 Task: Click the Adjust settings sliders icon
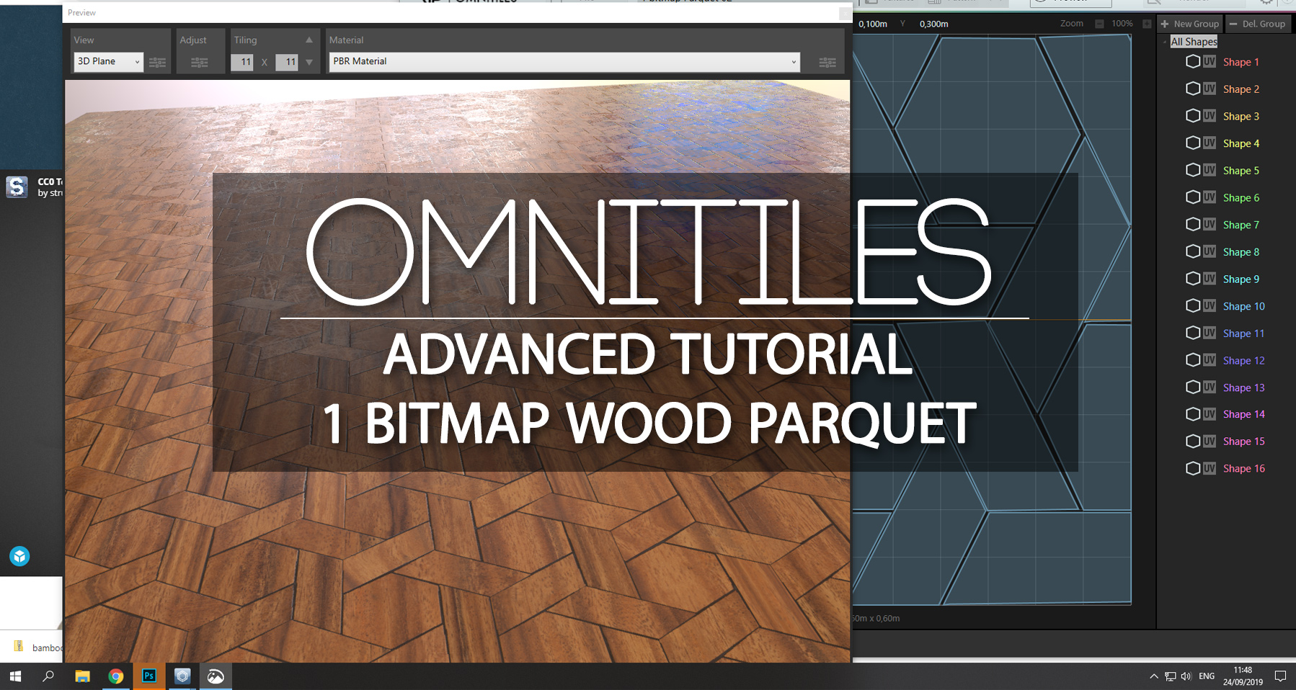(200, 61)
